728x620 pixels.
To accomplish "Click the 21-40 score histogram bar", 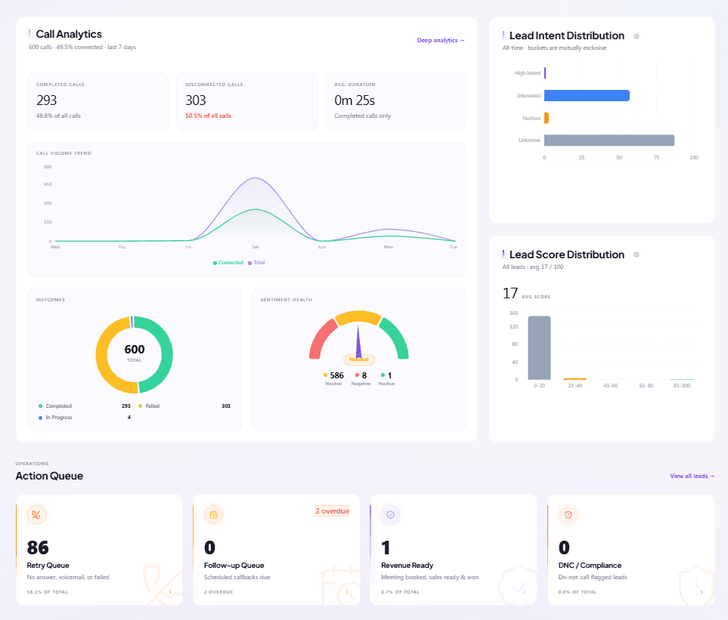I will pos(575,379).
